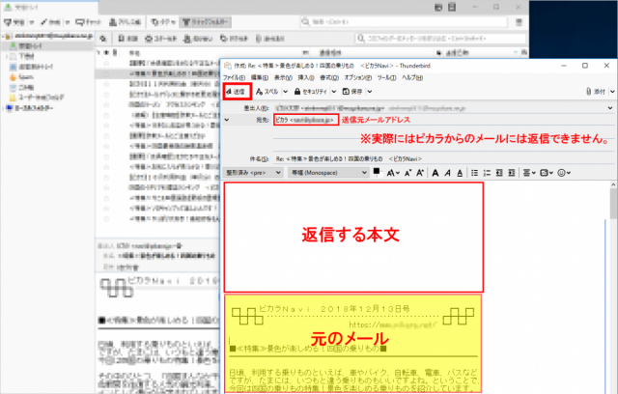The height and width of the screenshot is (394, 618).
Task: Toggle the star on the first message row
Action: click(106, 62)
